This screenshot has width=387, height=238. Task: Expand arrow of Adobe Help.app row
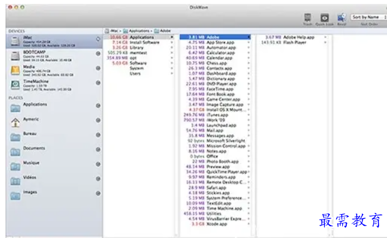(x=325, y=37)
